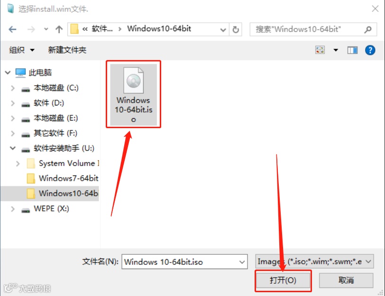Viewport: 385px width, 296px height.
Task: Refresh the current folder view
Action: click(236, 30)
